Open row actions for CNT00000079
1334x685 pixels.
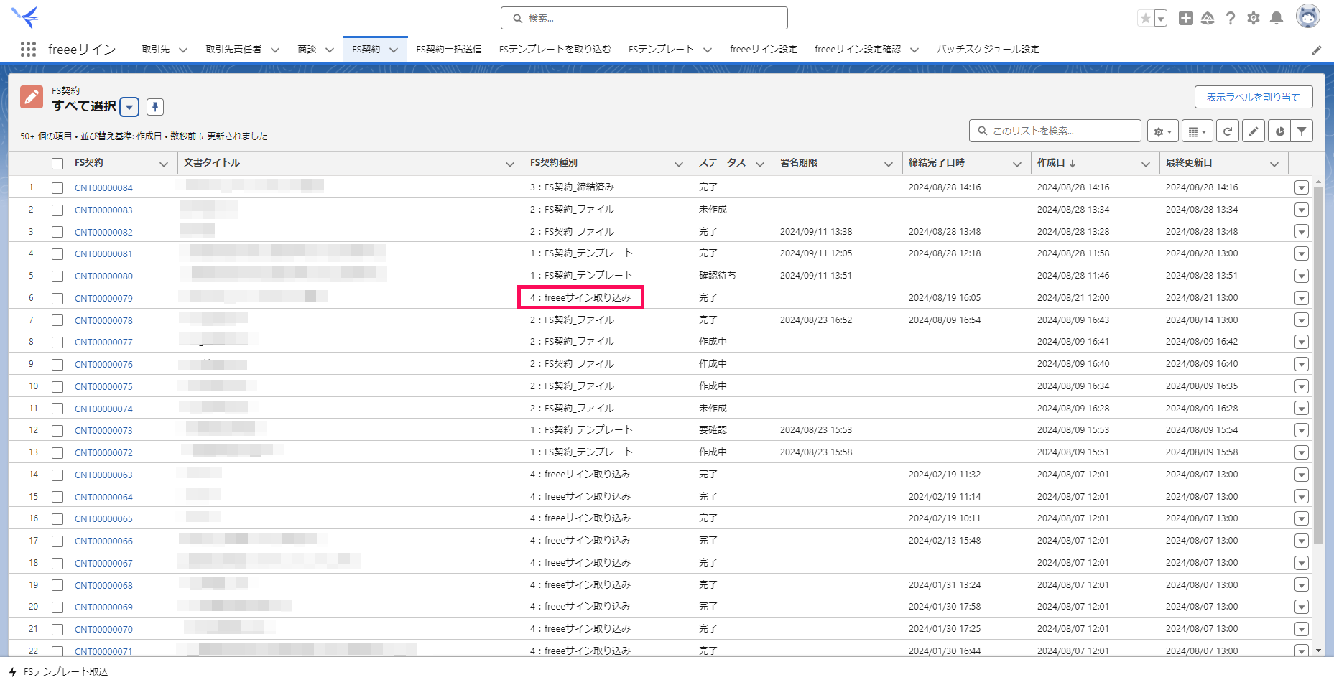coord(1301,298)
